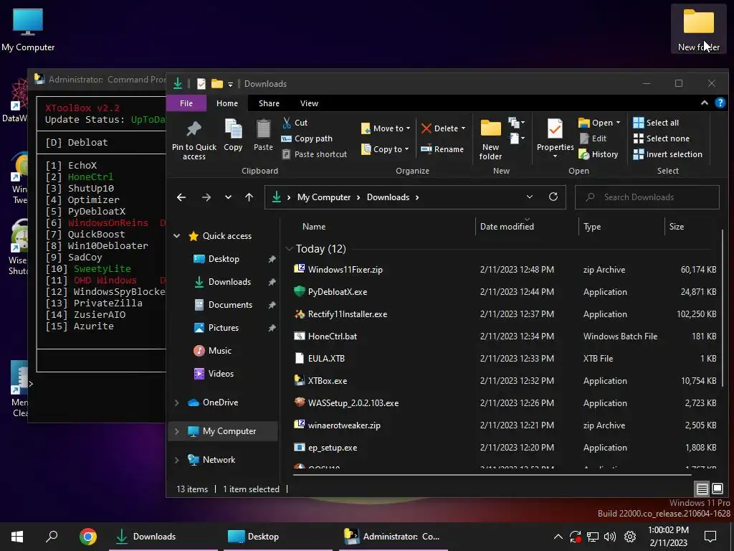This screenshot has width=734, height=551.
Task: Open the Delete dropdown arrow
Action: (x=464, y=128)
